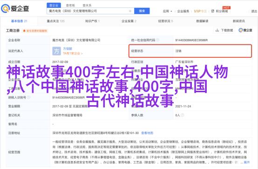Screen dimensions: 258x169
Task: Click the help icon beside 统一社会信用代码
Action: [157, 40]
